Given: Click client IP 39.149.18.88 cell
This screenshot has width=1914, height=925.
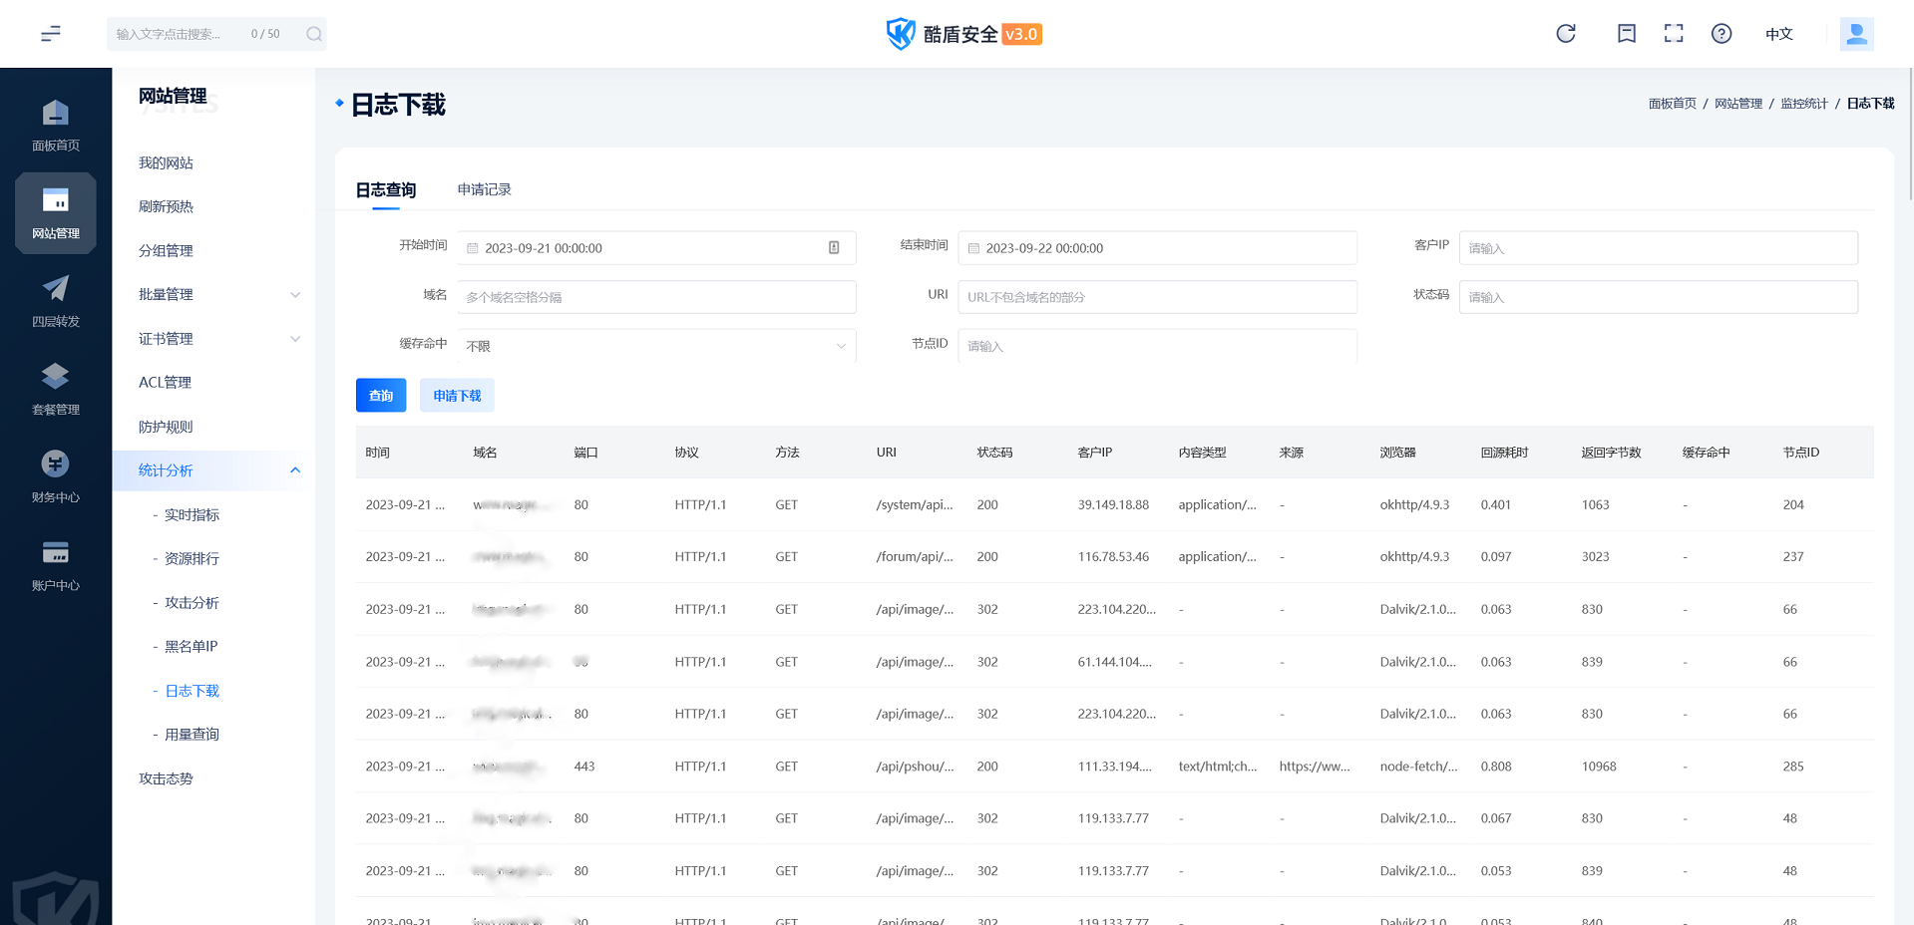Looking at the screenshot, I should pos(1113,505).
